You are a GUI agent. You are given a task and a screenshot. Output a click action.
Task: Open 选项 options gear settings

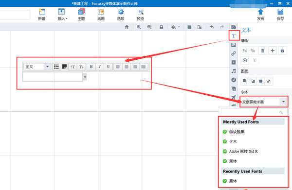(x=121, y=15)
